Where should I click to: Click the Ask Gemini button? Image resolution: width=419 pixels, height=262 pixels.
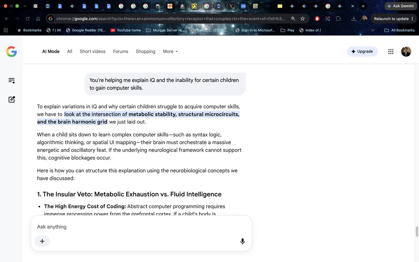[400, 6]
